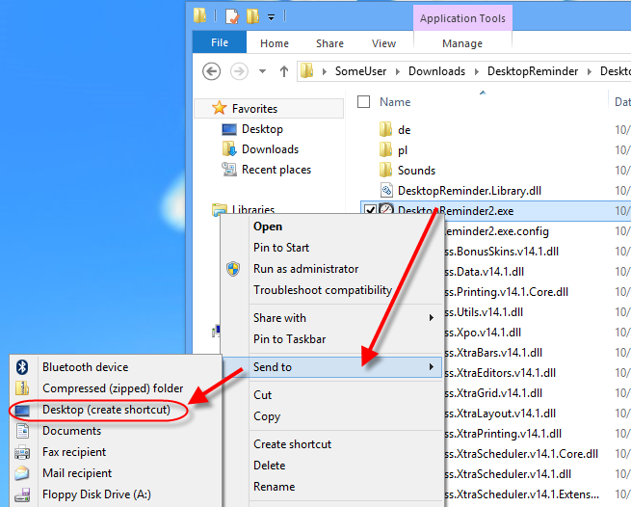This screenshot has height=507, width=631.
Task: Click the Run as administrator shield icon
Action: 233,269
